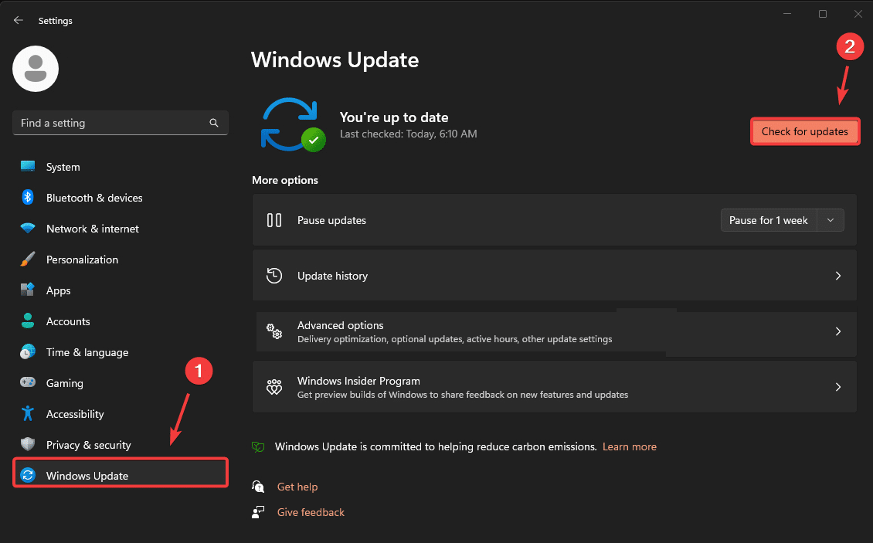Expand Advanced options with chevron
Viewport: 873px width, 543px height.
pos(838,331)
